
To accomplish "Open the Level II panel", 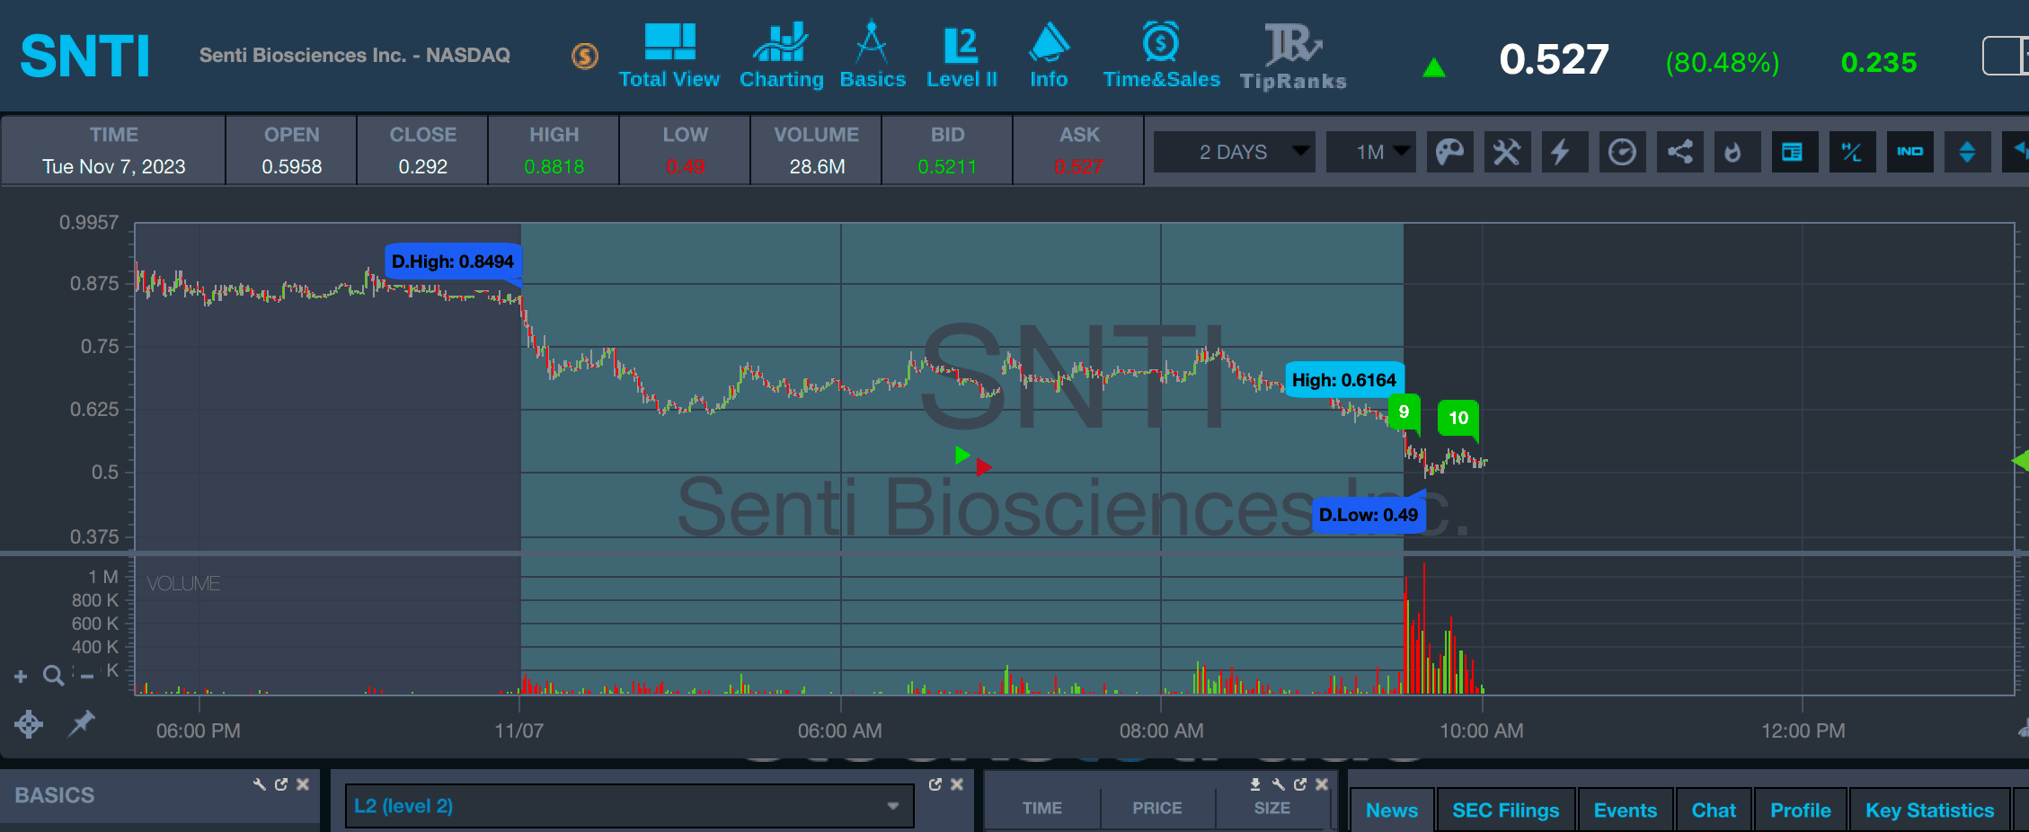I will pyautogui.click(x=961, y=56).
